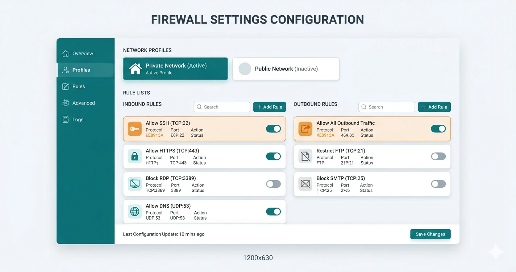Click the Rules edit icon in sidebar

click(x=66, y=86)
